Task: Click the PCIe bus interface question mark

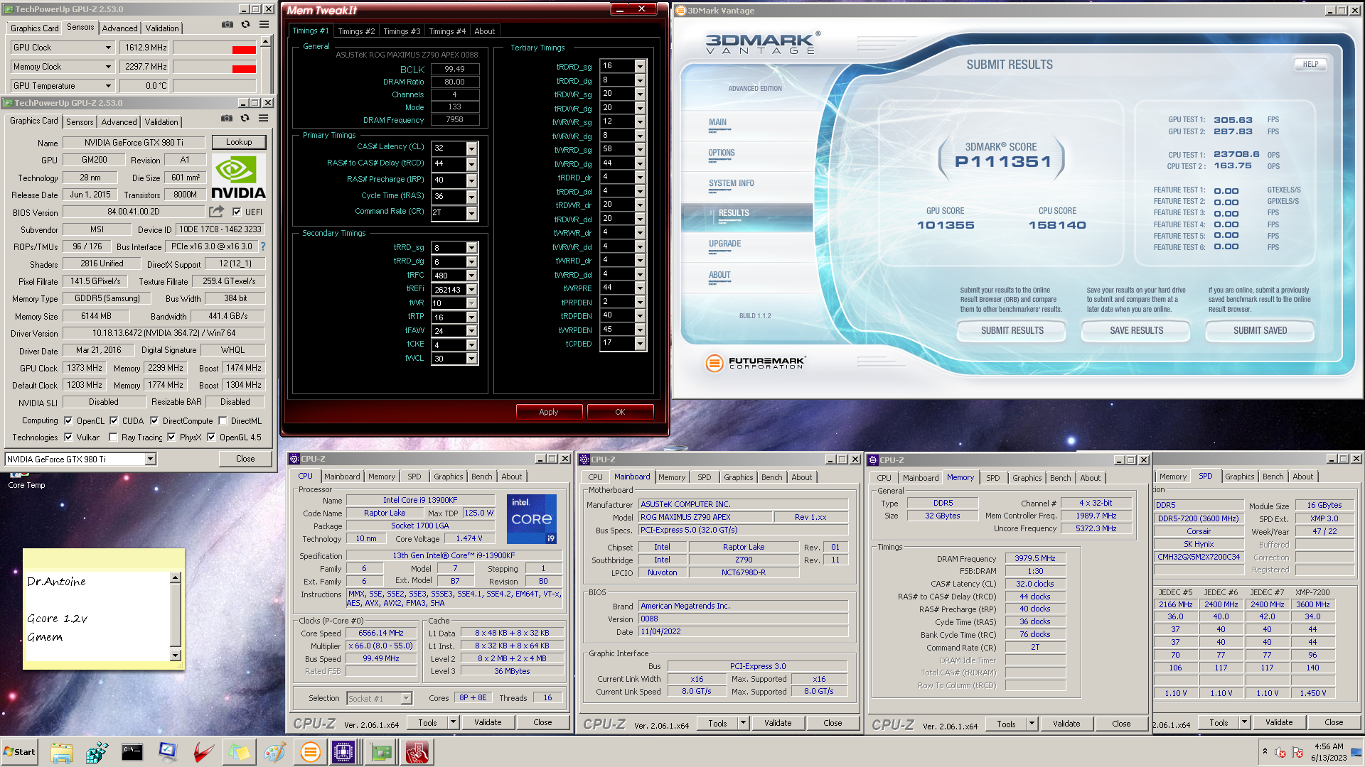Action: pos(263,246)
